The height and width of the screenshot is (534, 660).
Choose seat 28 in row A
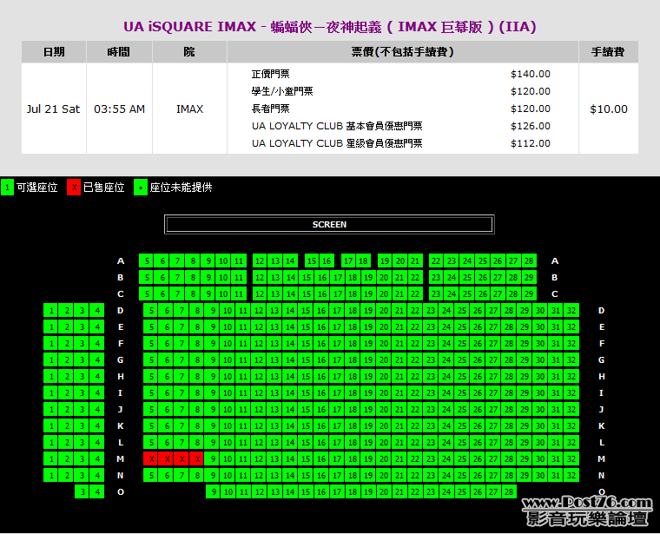coord(529,260)
